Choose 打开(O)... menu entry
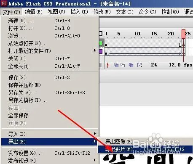 pos(50,28)
